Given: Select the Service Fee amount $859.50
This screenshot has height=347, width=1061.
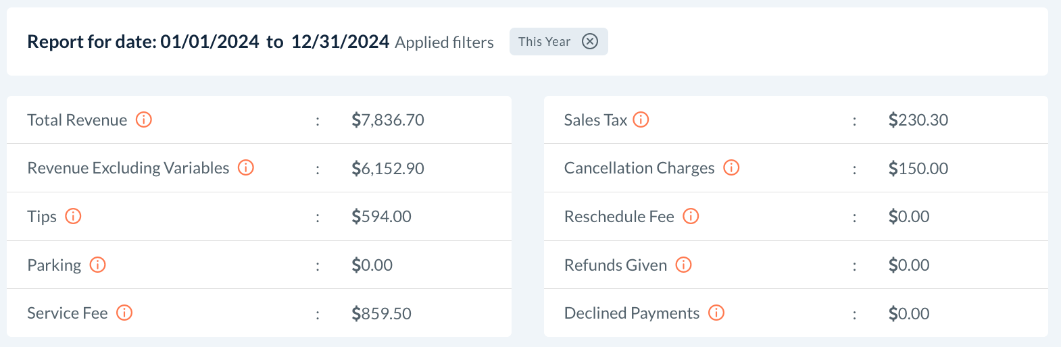Looking at the screenshot, I should 381,313.
